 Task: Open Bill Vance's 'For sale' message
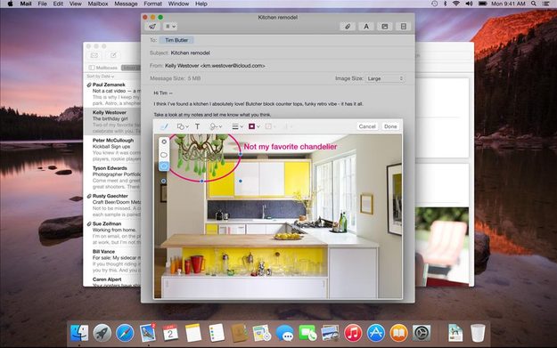click(113, 261)
